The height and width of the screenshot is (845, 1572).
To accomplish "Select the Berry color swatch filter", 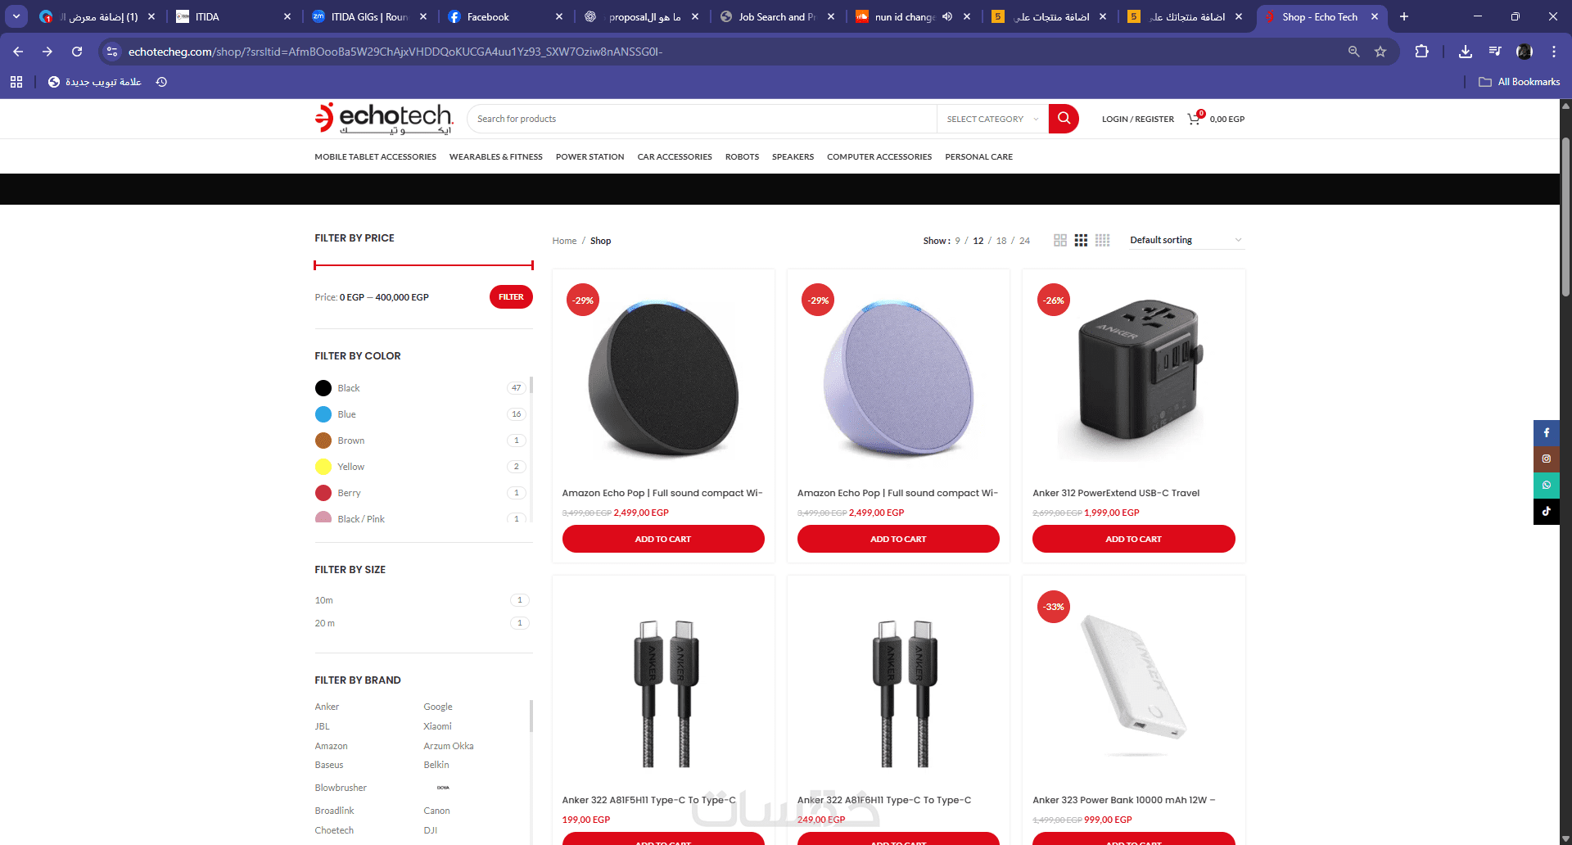I will (x=323, y=493).
